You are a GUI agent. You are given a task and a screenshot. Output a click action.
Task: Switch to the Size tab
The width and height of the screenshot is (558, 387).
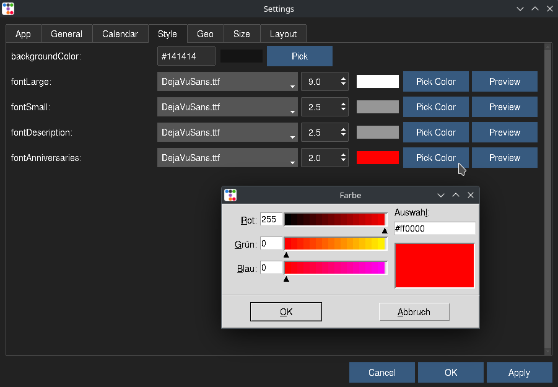pos(242,34)
